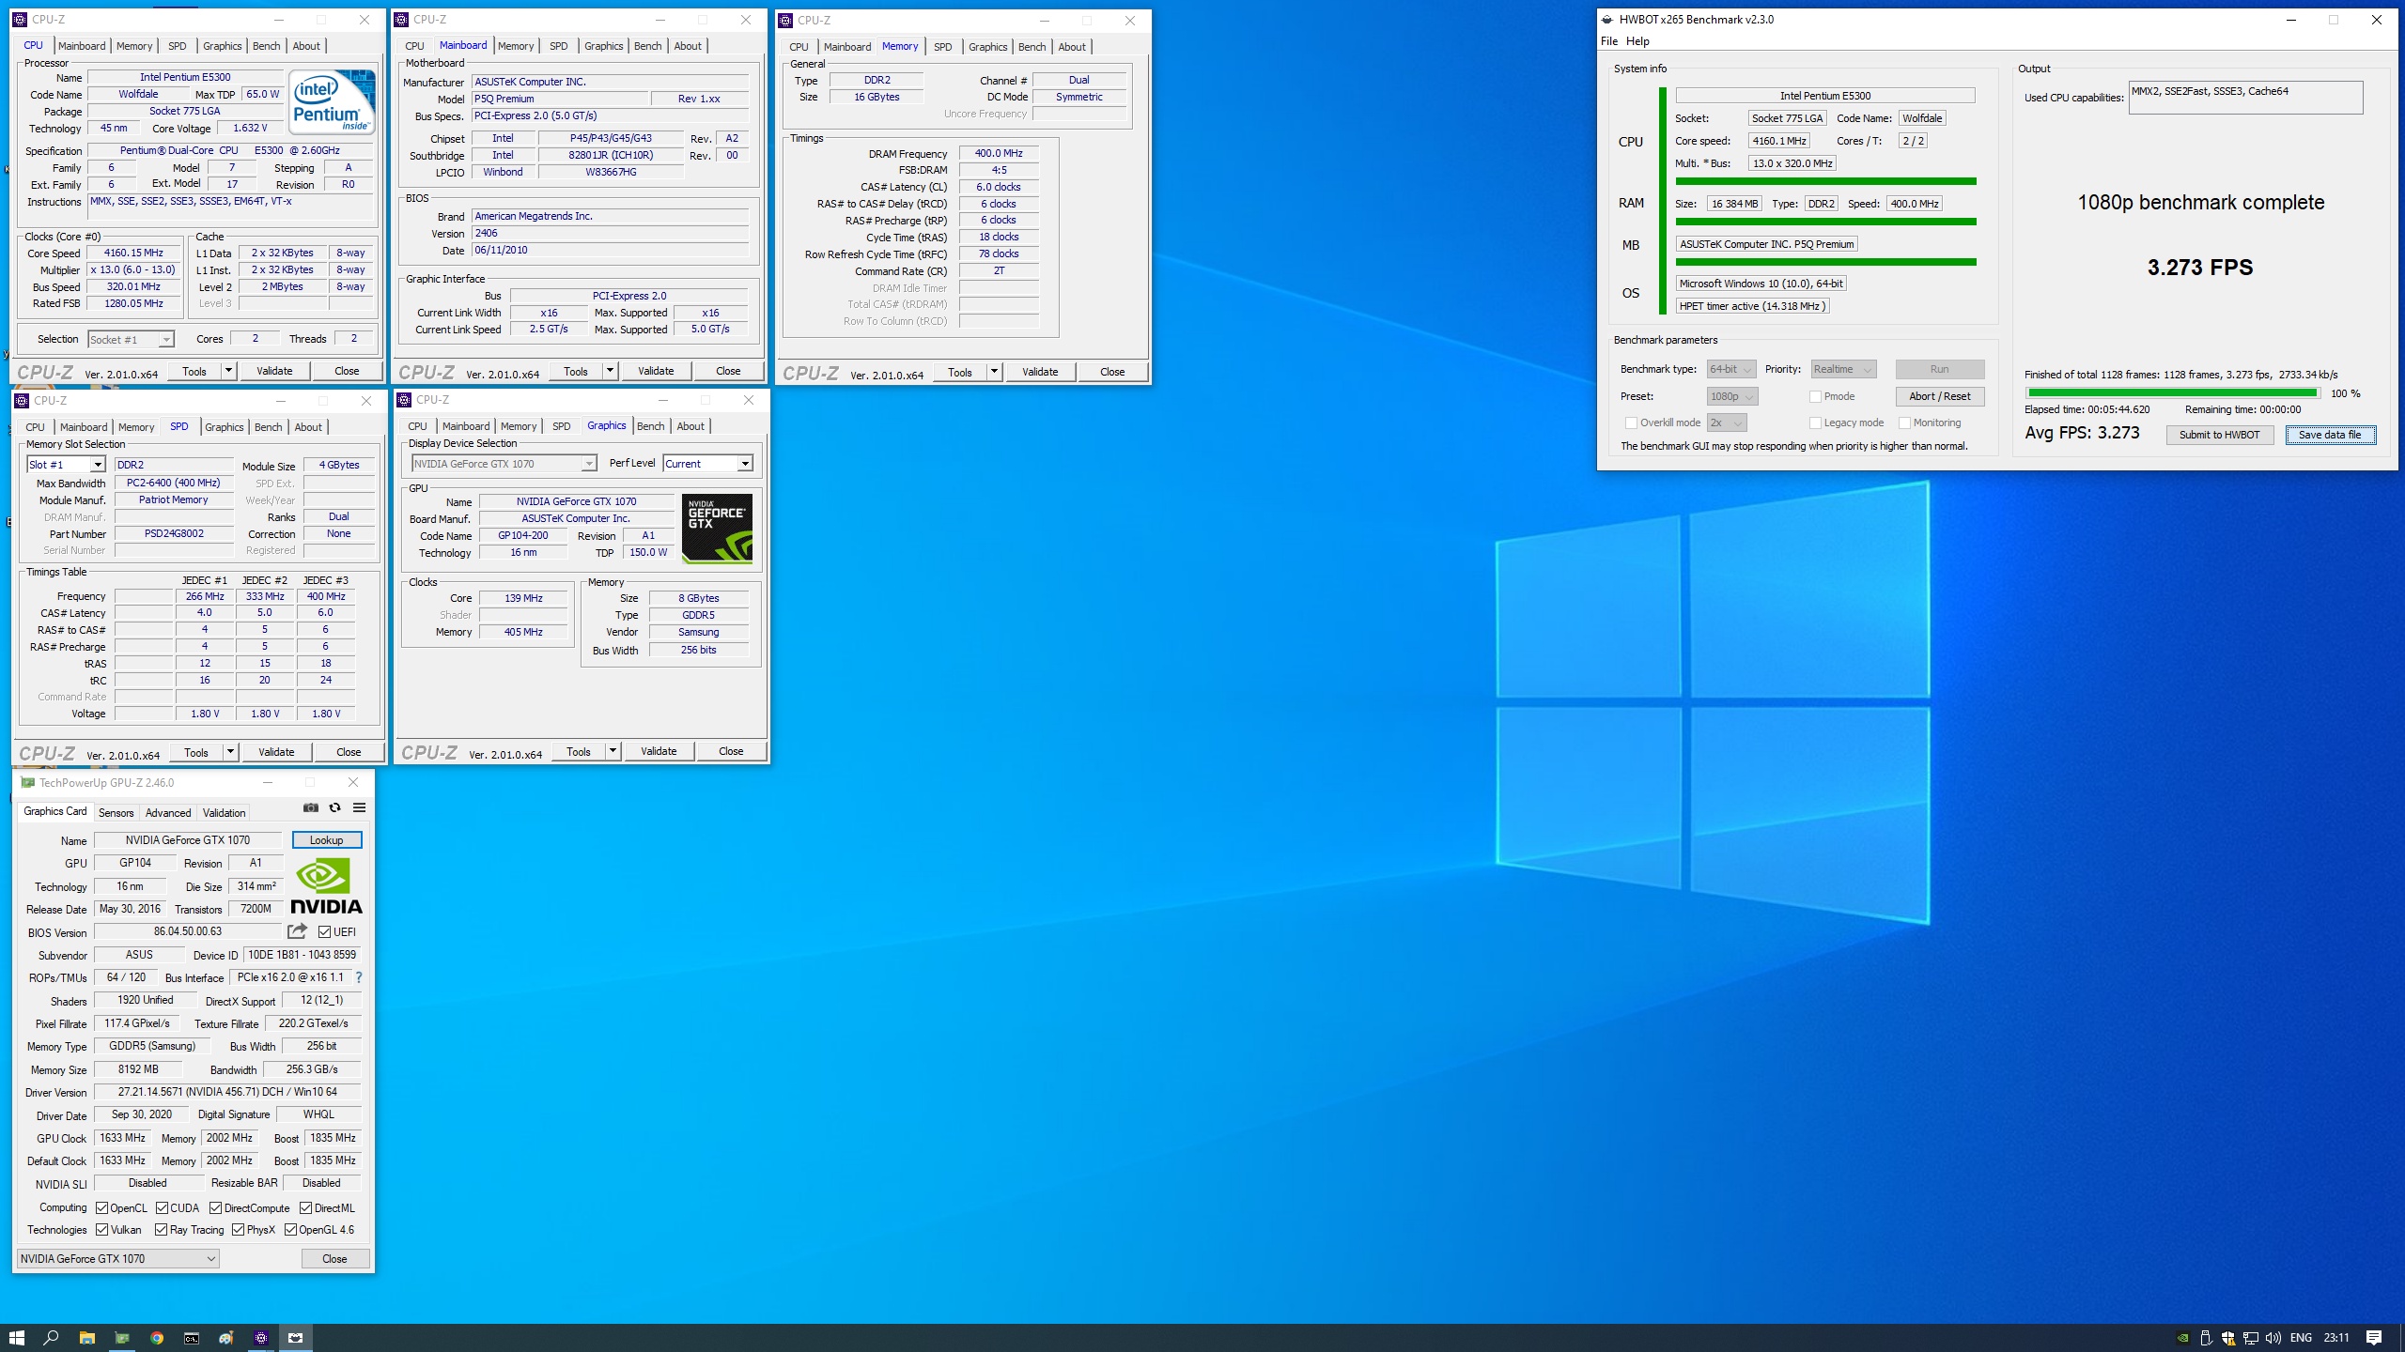Click the volume speaker tray icon
This screenshot has width=2405, height=1352.
[x=2273, y=1338]
